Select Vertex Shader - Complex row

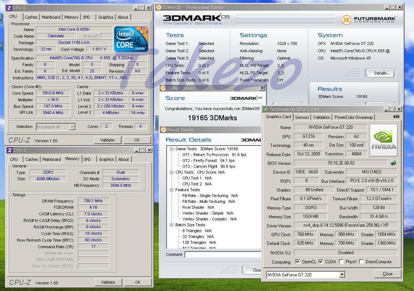(209, 219)
